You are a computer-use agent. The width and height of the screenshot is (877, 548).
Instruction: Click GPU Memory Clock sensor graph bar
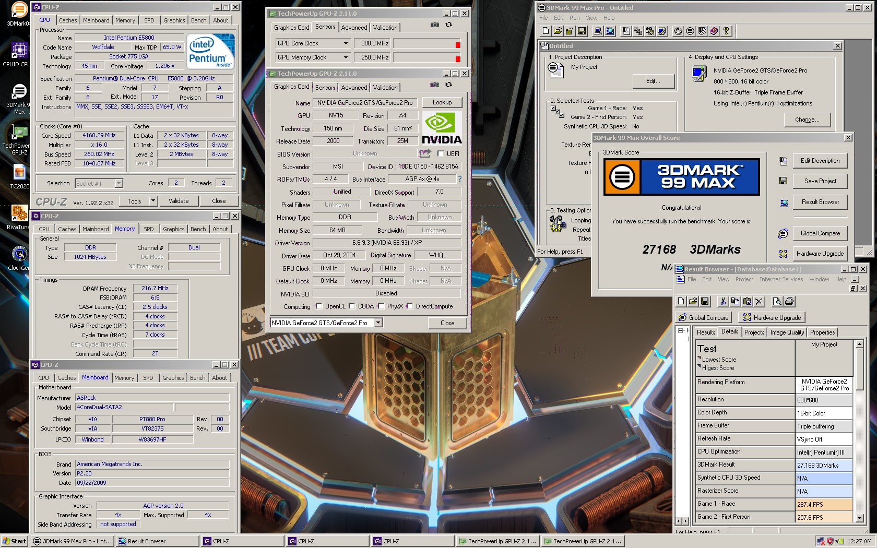point(428,57)
